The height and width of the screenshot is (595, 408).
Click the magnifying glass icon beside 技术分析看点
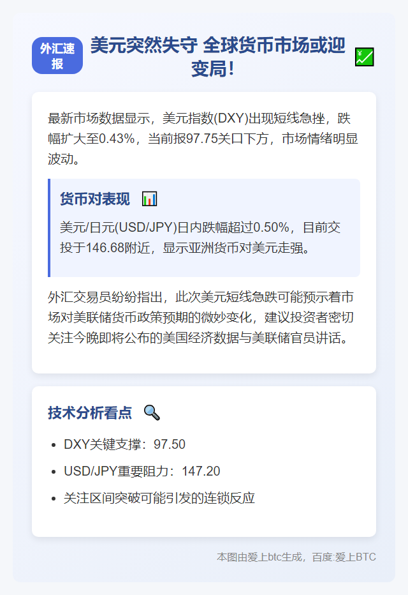point(152,412)
